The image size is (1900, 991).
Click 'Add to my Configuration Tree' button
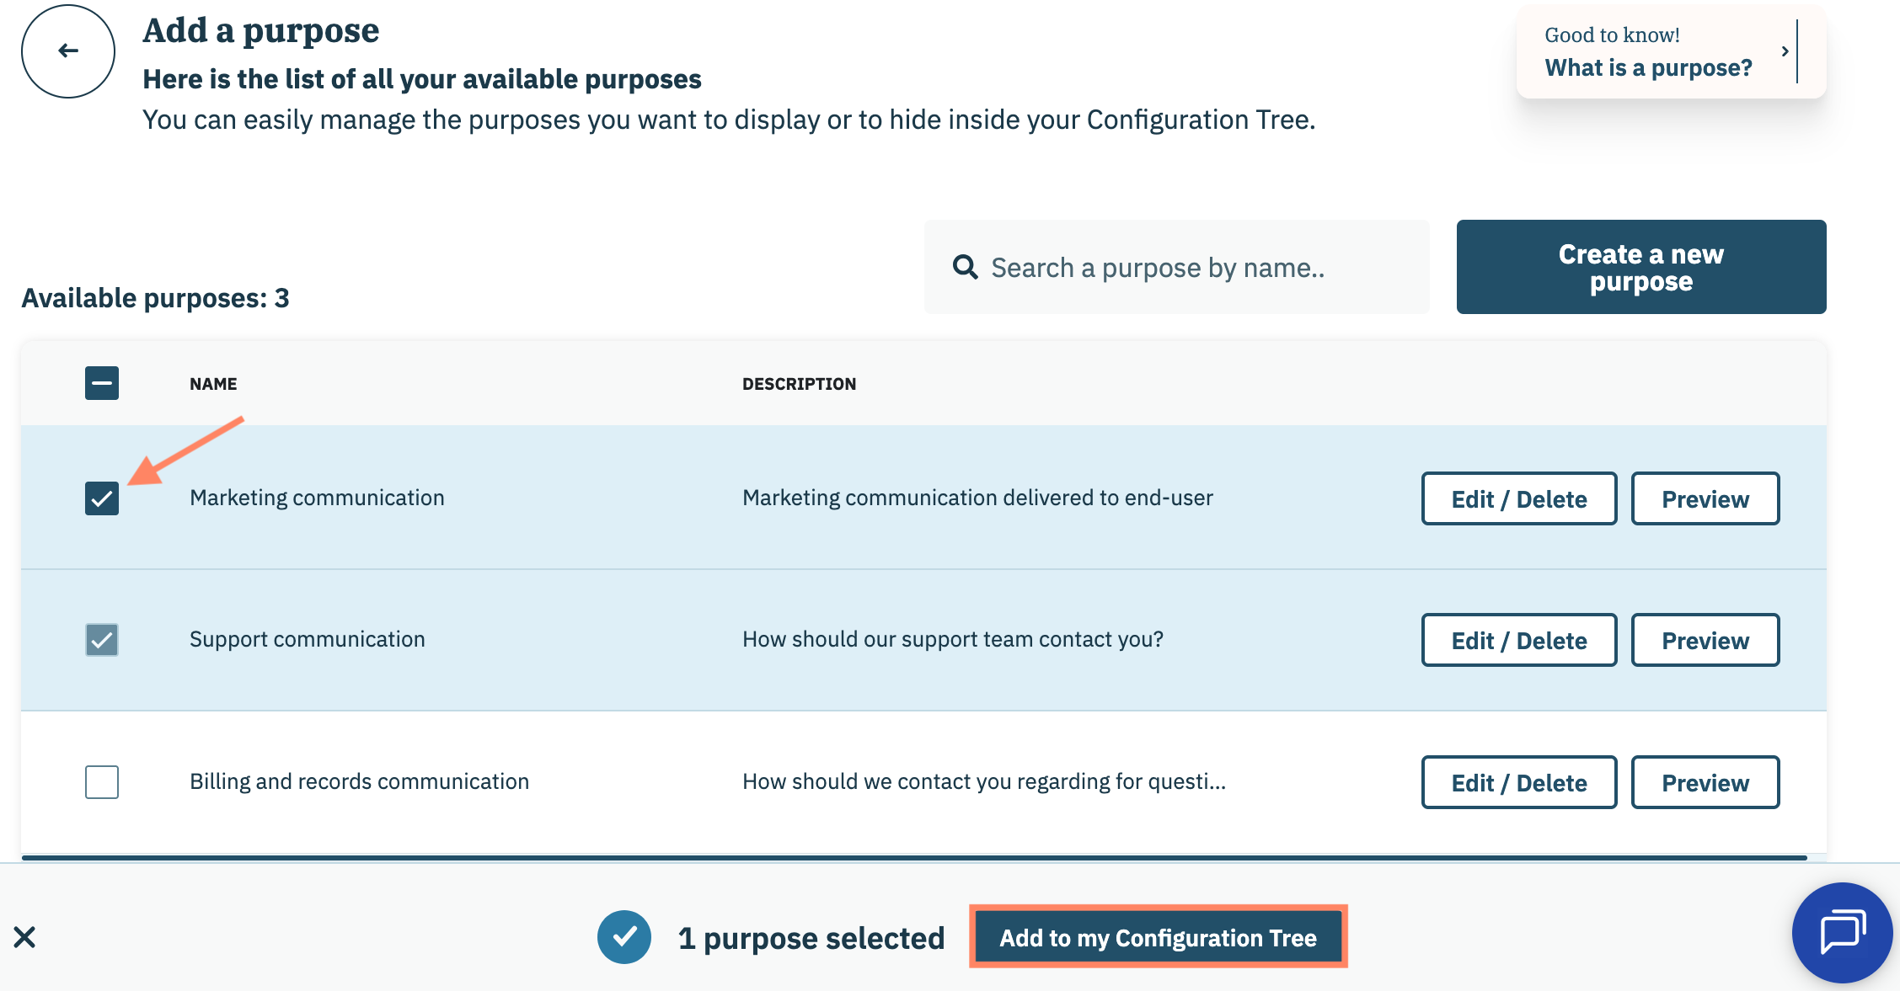(x=1158, y=937)
